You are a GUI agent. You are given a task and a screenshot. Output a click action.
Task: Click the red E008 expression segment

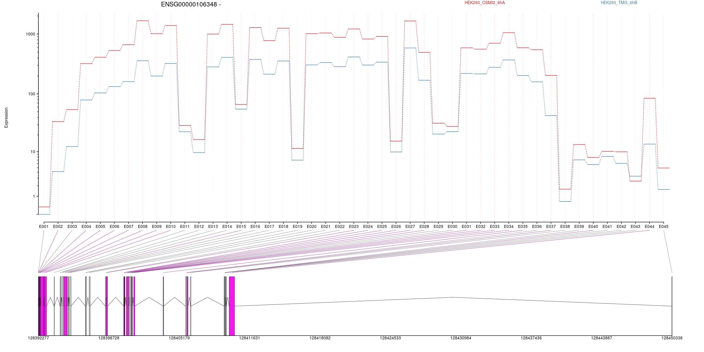coord(143,21)
